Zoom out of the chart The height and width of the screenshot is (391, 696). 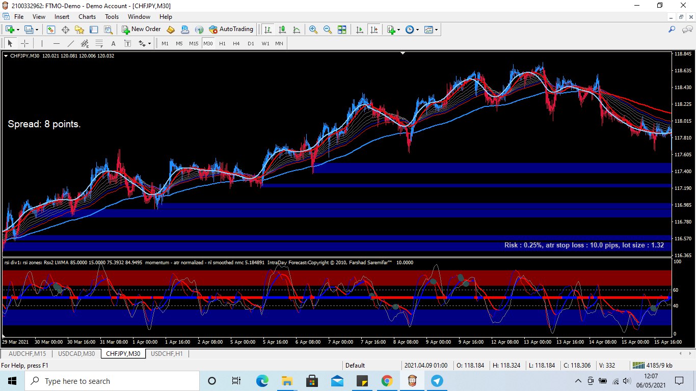click(328, 30)
